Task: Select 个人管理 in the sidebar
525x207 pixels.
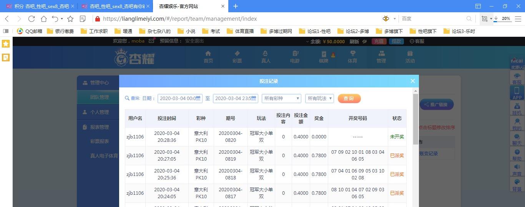Action: [x=98, y=112]
